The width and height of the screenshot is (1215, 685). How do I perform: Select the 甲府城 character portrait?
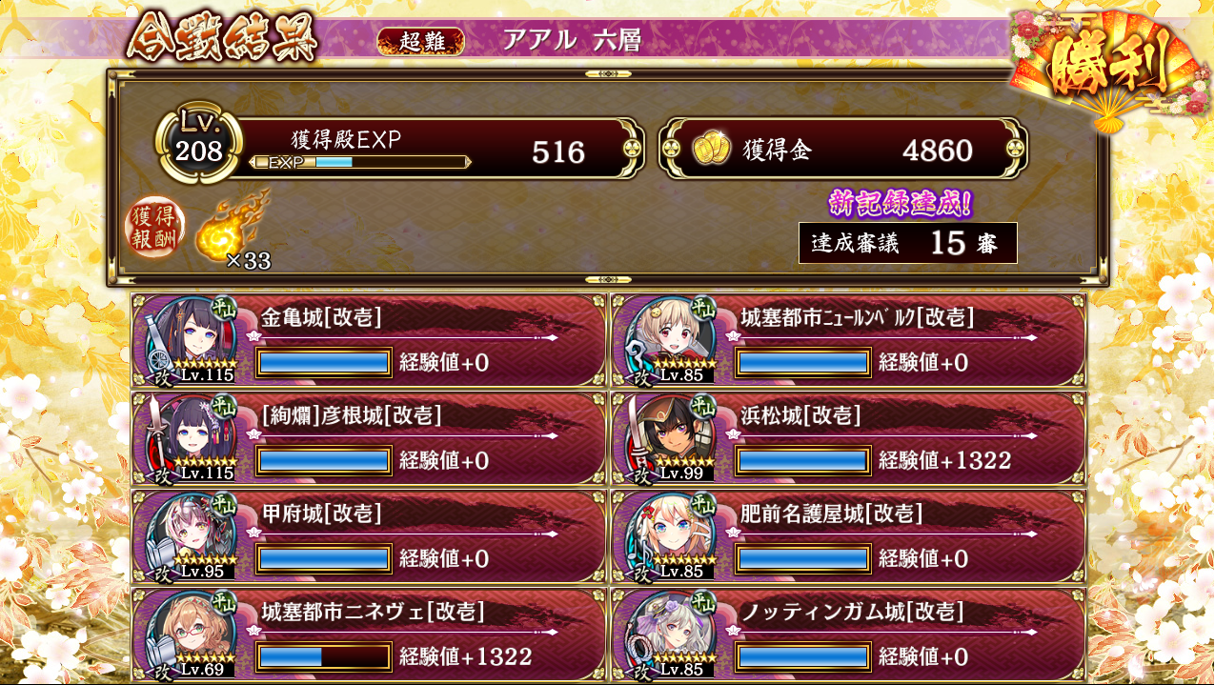(191, 536)
